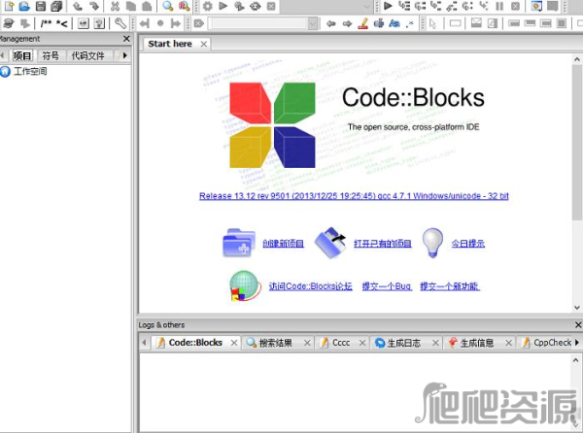Open the build target dropdown

pos(366,6)
